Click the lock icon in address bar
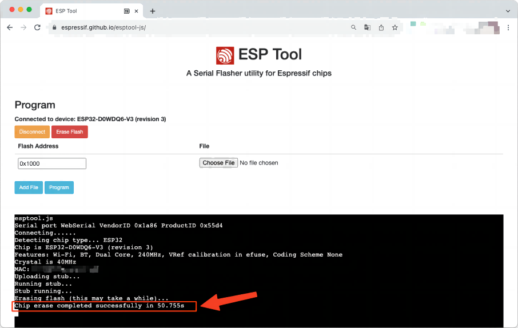The width and height of the screenshot is (518, 328). pos(54,27)
